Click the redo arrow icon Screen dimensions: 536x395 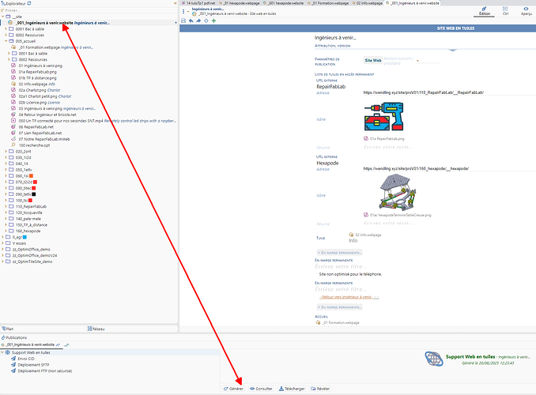[x=198, y=21]
